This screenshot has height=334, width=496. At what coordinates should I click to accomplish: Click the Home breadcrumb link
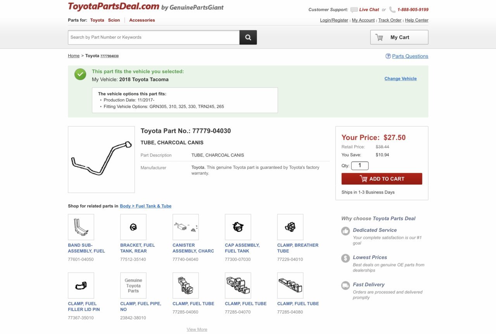(74, 56)
